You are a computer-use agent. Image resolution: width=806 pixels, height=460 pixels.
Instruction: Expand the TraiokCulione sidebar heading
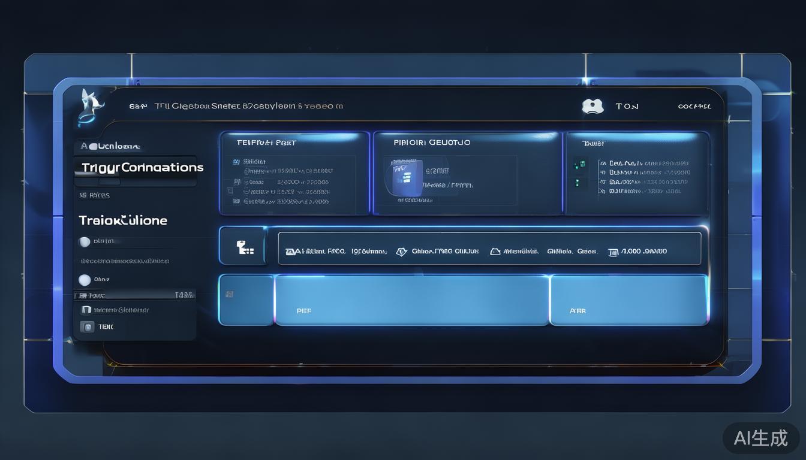click(x=123, y=220)
